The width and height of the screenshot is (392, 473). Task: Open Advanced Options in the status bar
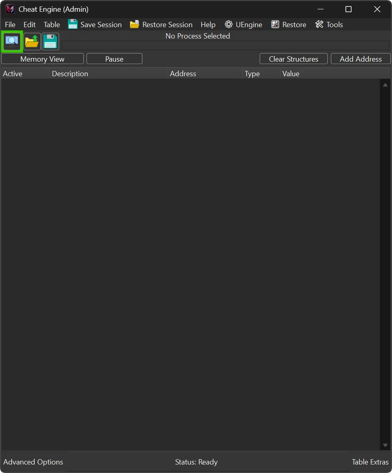pos(33,462)
